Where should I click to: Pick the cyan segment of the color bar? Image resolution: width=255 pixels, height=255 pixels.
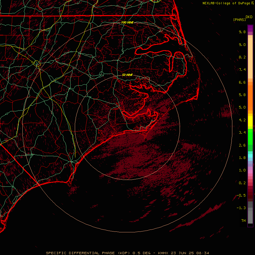[x=250, y=156]
